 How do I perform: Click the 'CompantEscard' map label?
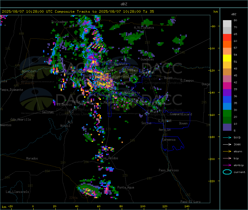(181, 114)
